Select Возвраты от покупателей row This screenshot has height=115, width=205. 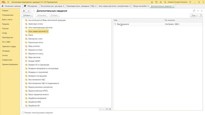[38, 72]
